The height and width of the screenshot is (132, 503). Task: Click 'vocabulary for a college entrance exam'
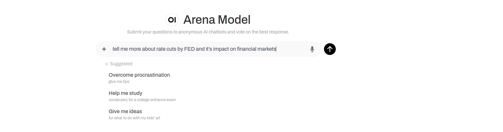142,100
